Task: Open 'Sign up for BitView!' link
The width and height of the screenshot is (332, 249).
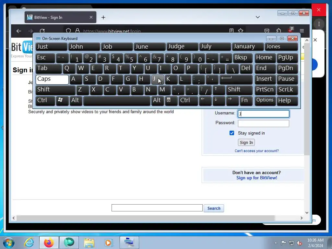Action: tap(257, 178)
